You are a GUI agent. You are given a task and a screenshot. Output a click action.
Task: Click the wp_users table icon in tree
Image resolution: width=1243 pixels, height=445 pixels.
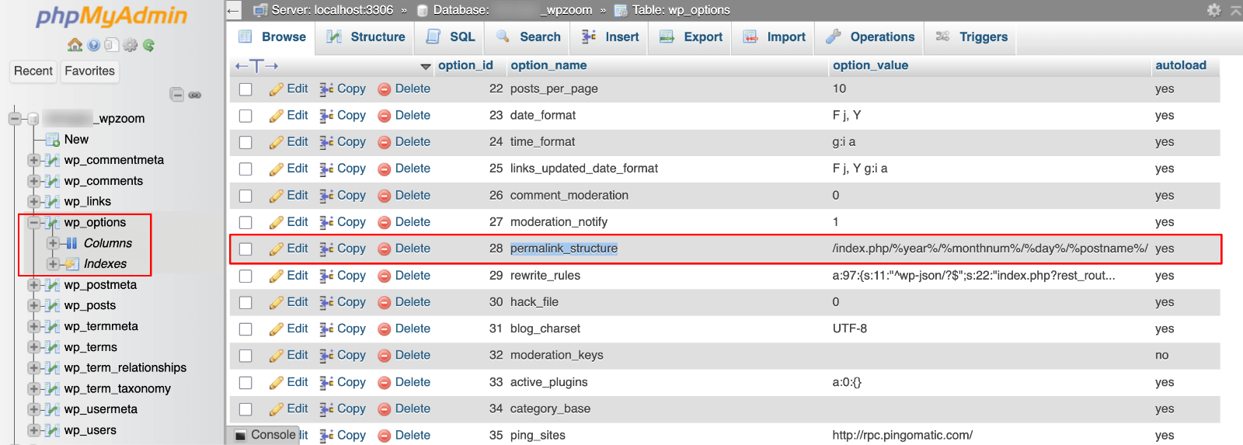(52, 430)
